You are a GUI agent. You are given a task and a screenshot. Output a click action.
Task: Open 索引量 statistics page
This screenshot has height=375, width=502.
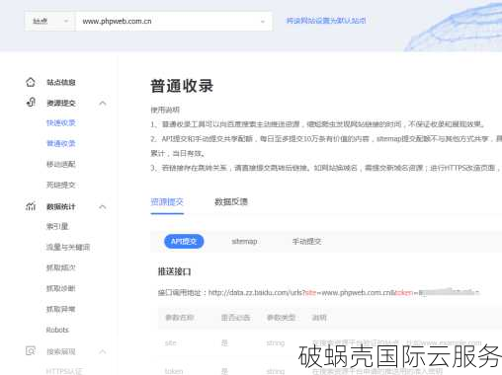click(x=57, y=226)
